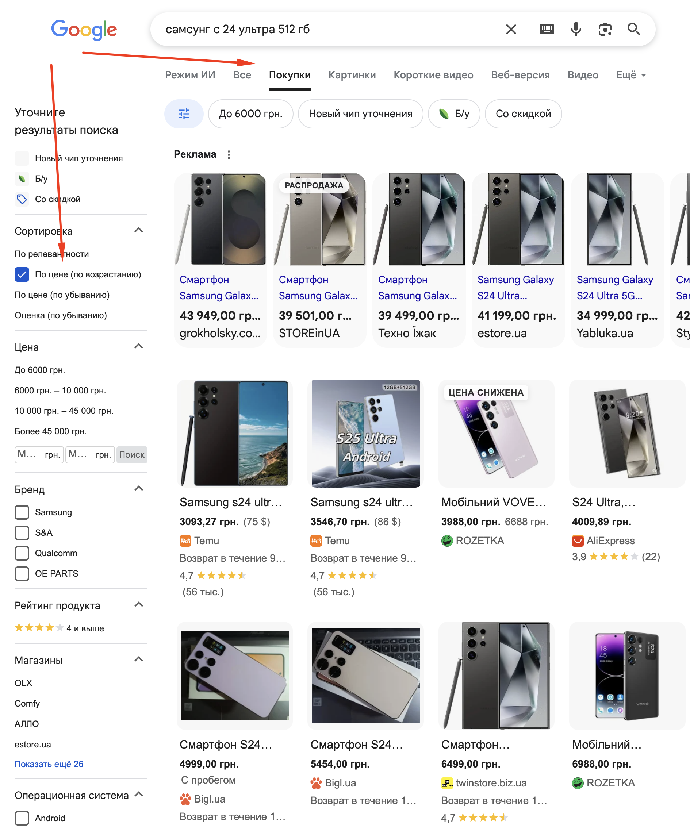Screen dimensions: 690x827
Task: Select the До 6000 грн. filter chip
Action: click(x=250, y=114)
